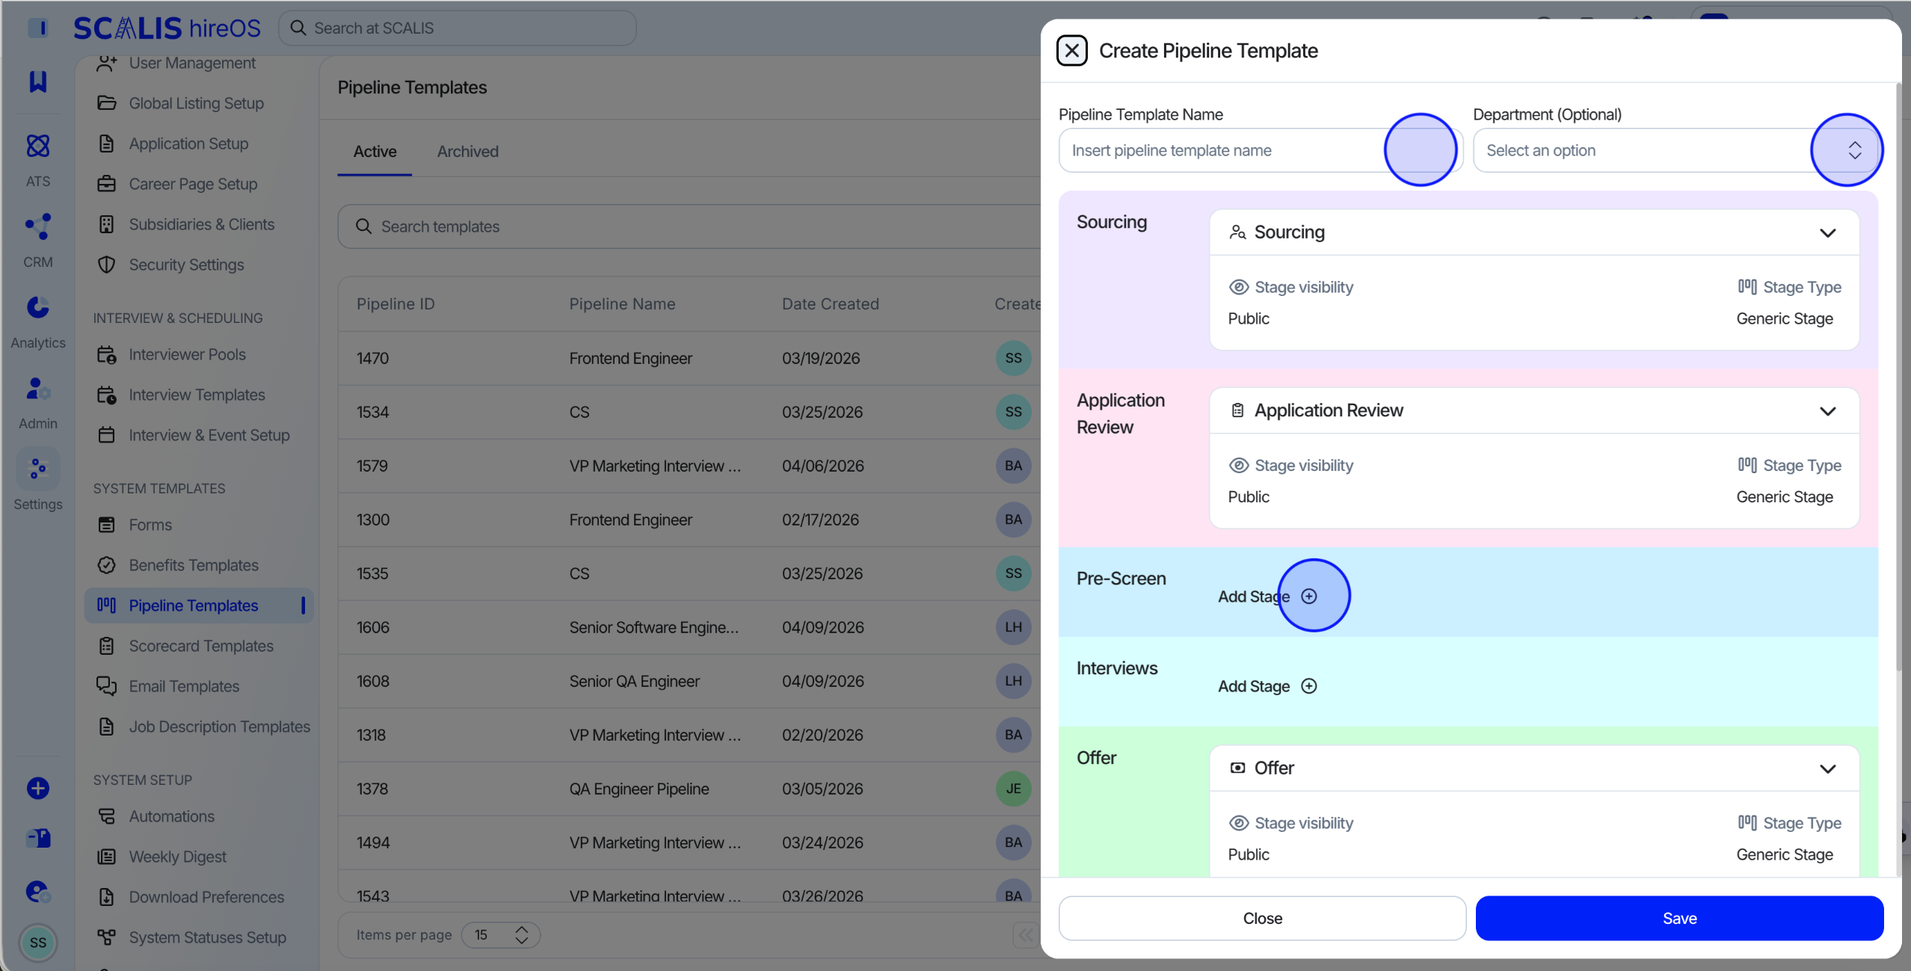Collapse the Offer stage chevron
The height and width of the screenshot is (971, 1911).
(1827, 769)
